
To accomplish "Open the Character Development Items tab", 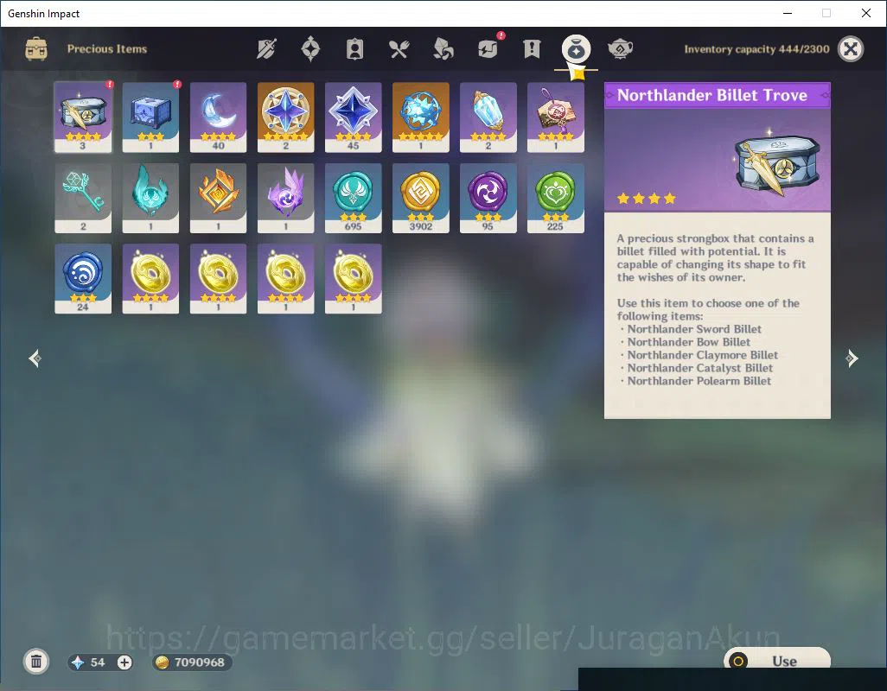I will click(354, 49).
